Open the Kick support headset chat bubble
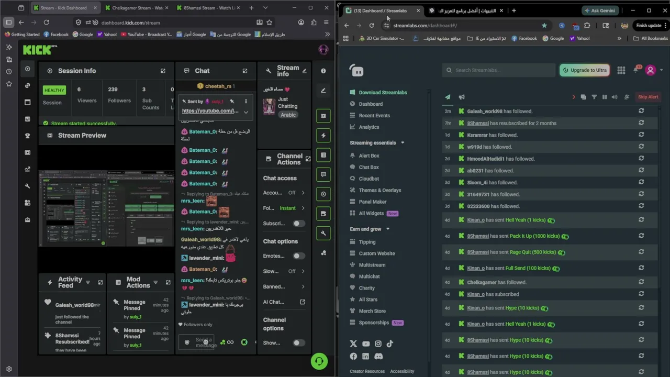The width and height of the screenshot is (670, 377). (319, 361)
